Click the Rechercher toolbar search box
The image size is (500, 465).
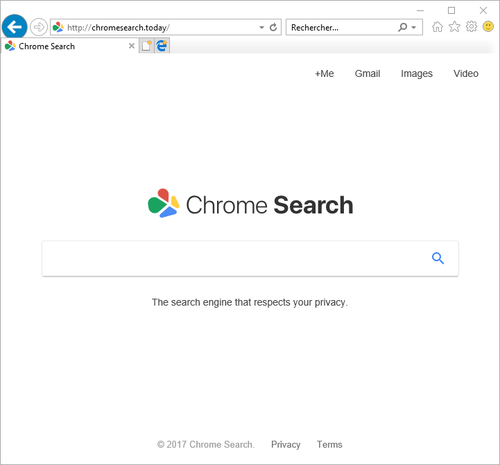tap(340, 28)
